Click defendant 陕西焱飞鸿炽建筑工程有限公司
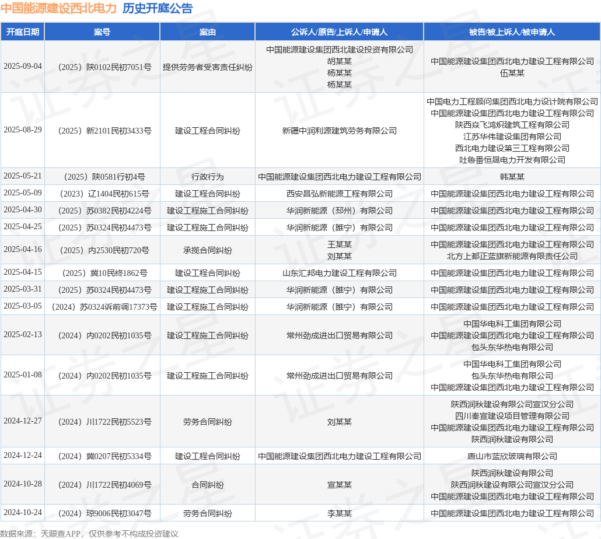This screenshot has width=601, height=539. pos(512,125)
